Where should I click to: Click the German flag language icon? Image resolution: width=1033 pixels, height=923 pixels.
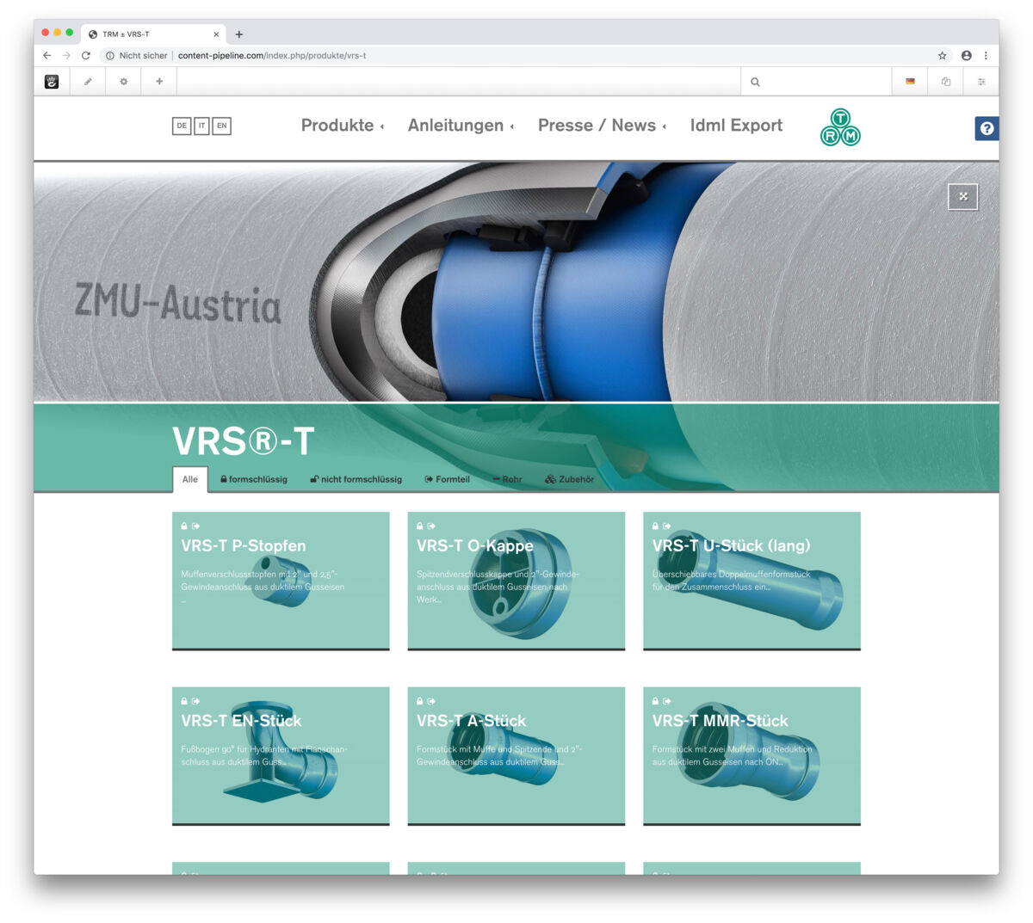point(910,82)
